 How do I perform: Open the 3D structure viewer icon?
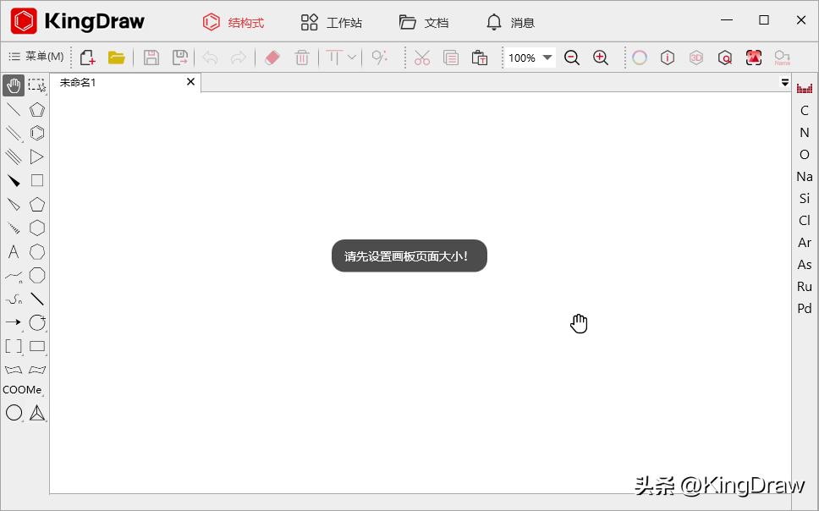[x=696, y=58]
